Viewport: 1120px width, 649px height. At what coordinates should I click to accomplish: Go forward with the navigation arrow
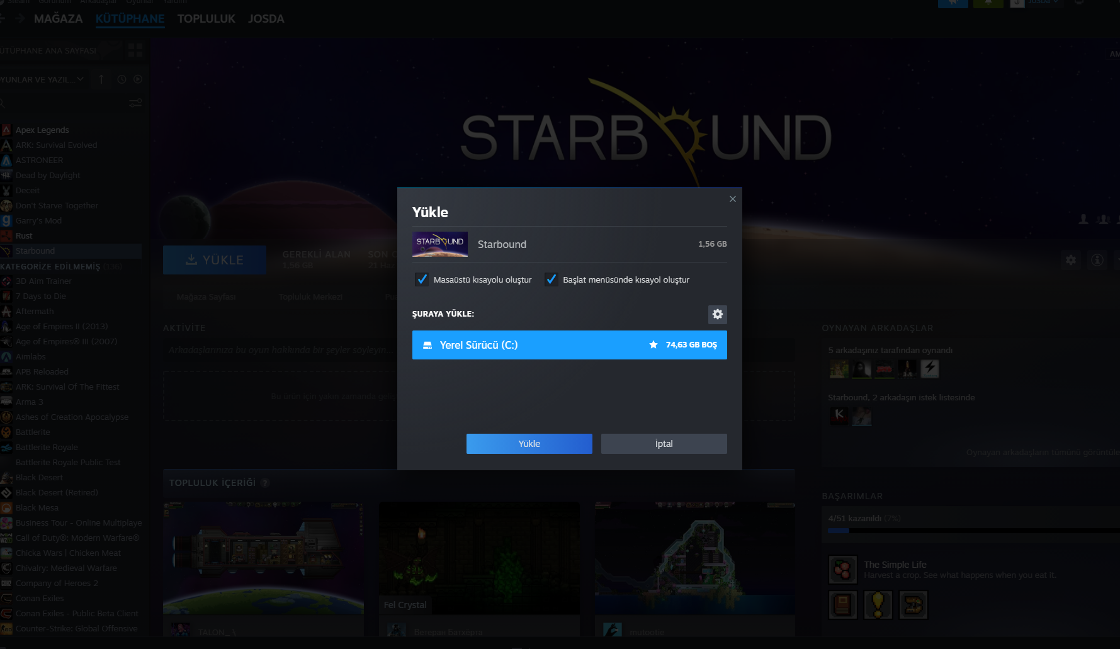pyautogui.click(x=20, y=19)
